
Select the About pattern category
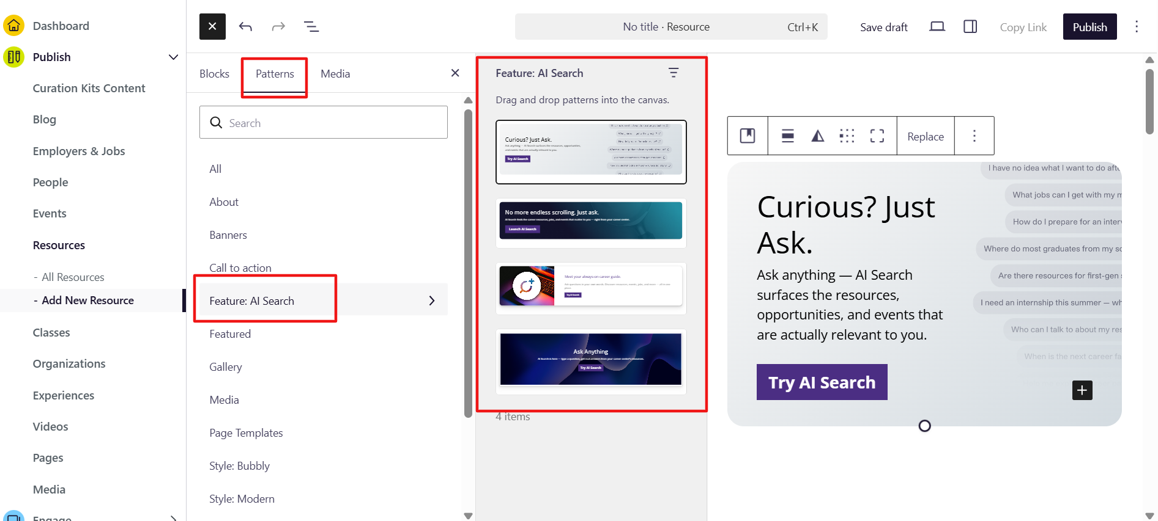tap(324, 202)
